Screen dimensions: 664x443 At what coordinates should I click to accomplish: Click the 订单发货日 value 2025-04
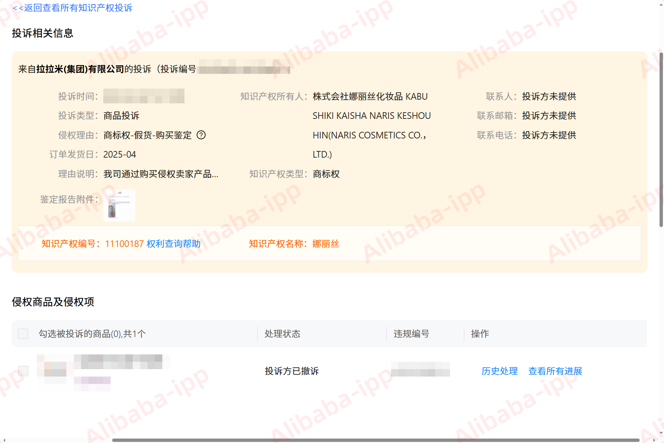click(120, 154)
